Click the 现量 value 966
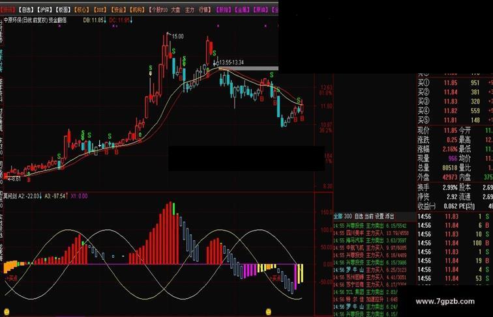Image resolution: width=493 pixels, height=317 pixels. pos(453,159)
